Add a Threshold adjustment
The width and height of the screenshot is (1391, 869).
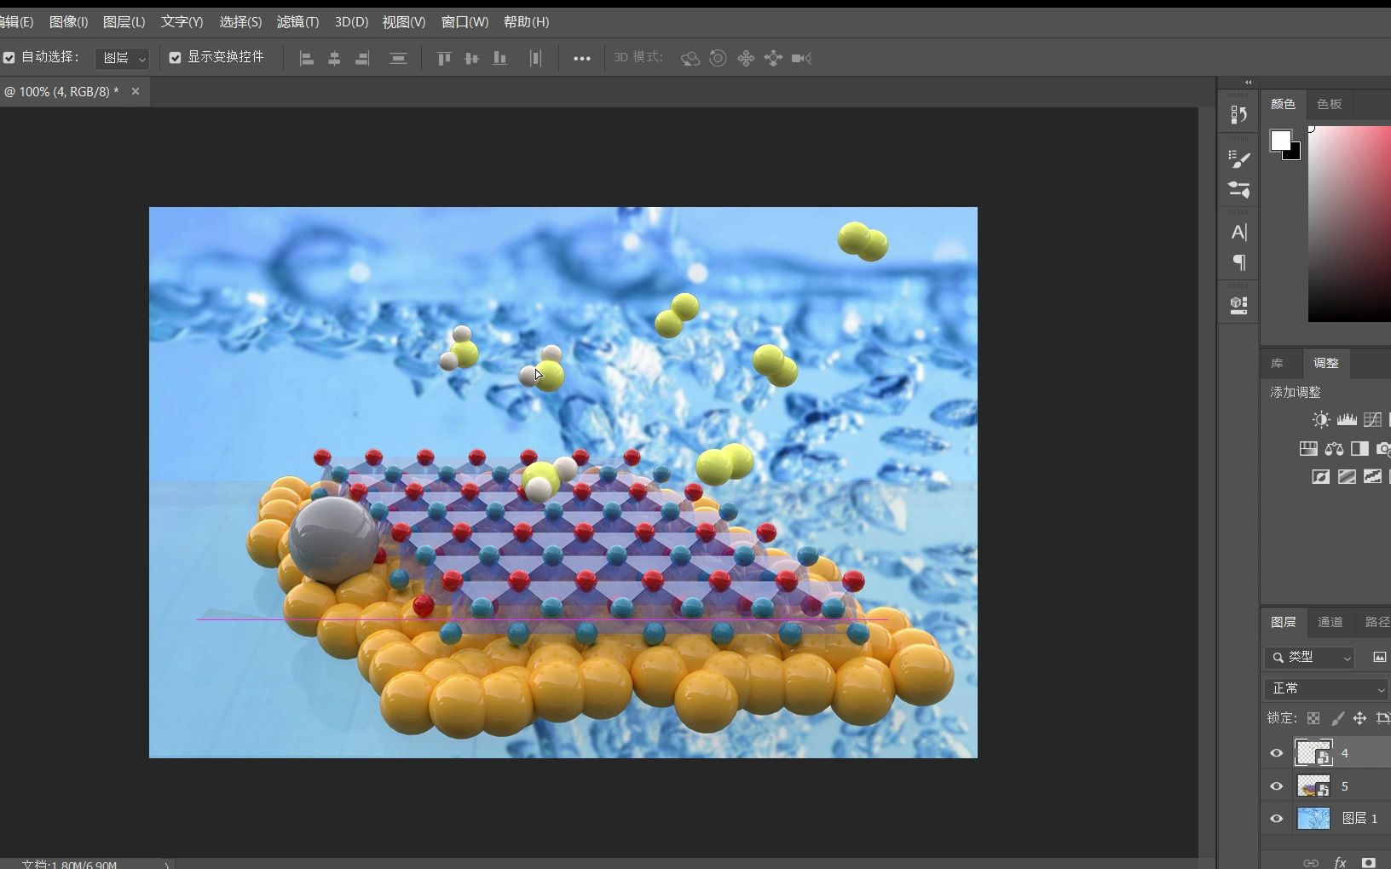(x=1372, y=476)
